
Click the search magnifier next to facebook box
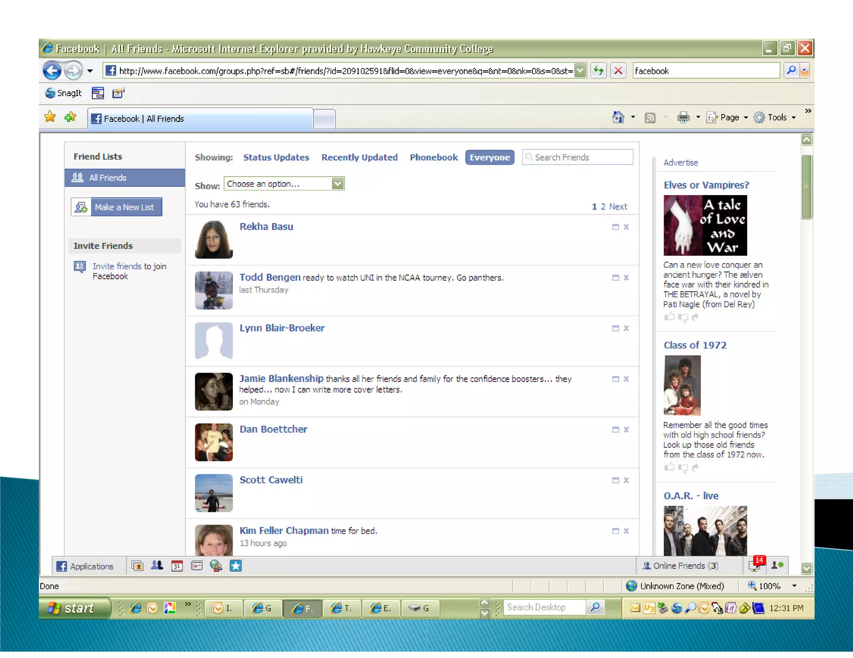click(x=791, y=71)
